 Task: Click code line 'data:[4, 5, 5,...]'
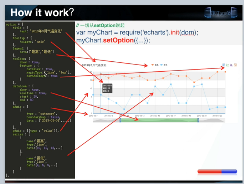click(42, 165)
